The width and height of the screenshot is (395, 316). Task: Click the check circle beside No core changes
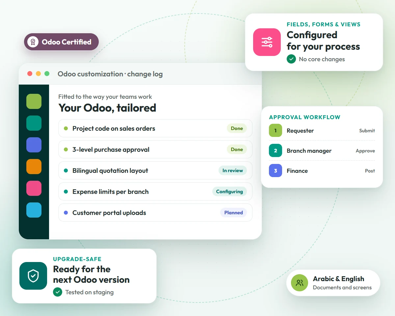[x=291, y=59]
